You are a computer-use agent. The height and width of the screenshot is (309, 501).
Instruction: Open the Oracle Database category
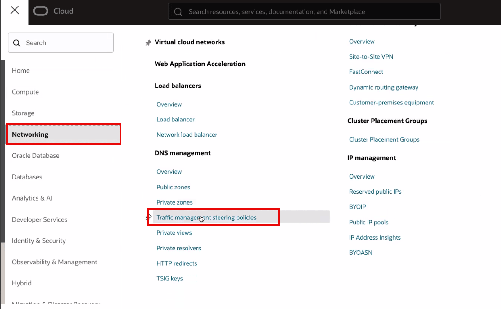[36, 156]
